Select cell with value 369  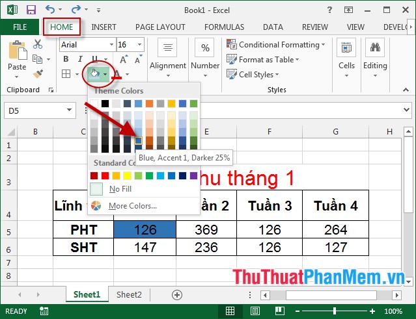pos(206,229)
